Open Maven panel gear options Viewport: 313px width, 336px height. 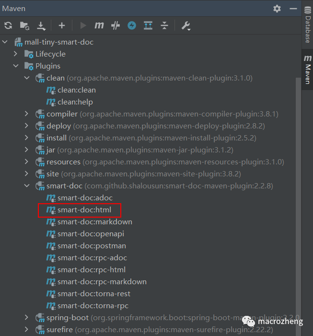coord(277,9)
